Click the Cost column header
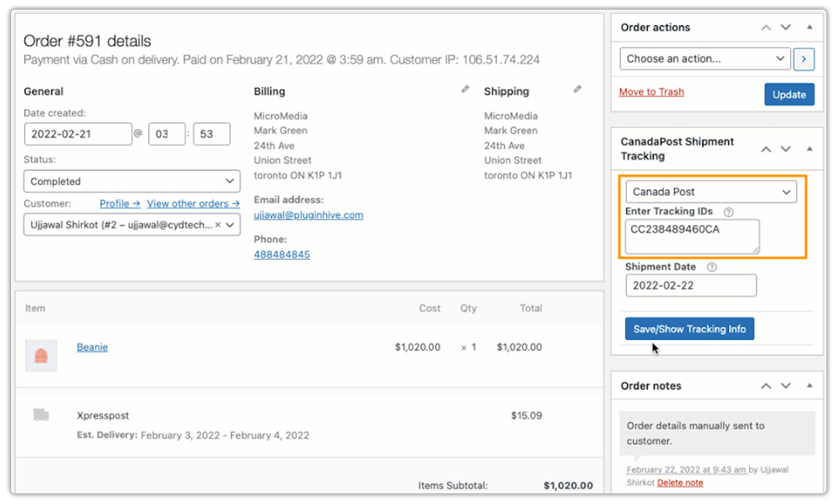 click(429, 308)
